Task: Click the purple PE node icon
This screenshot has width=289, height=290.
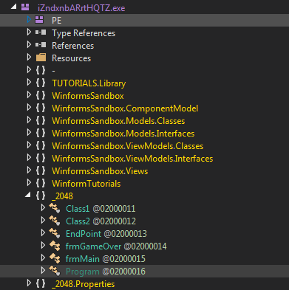Action: coord(39,20)
